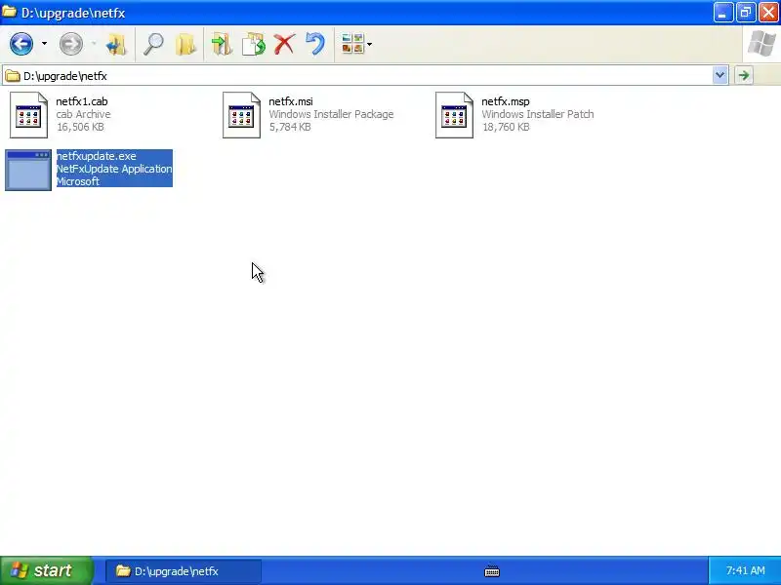Click the 'Microsoft' company text

(x=78, y=181)
